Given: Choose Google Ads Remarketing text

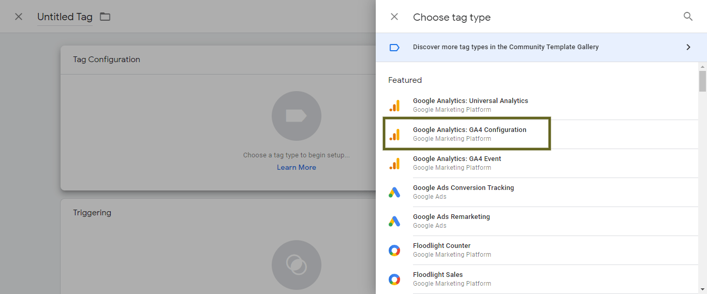Looking at the screenshot, I should (451, 217).
